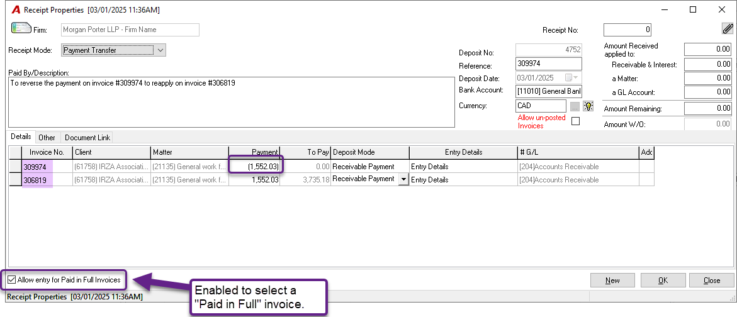
Task: Toggle Allow un-posted Invoices checkbox
Action: pyautogui.click(x=575, y=121)
